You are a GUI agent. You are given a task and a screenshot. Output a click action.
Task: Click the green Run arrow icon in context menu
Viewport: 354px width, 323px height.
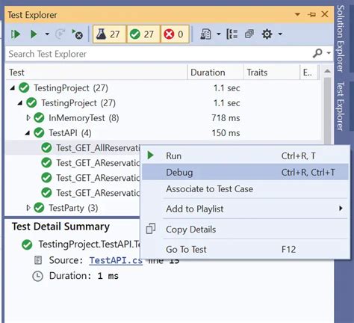(150, 155)
